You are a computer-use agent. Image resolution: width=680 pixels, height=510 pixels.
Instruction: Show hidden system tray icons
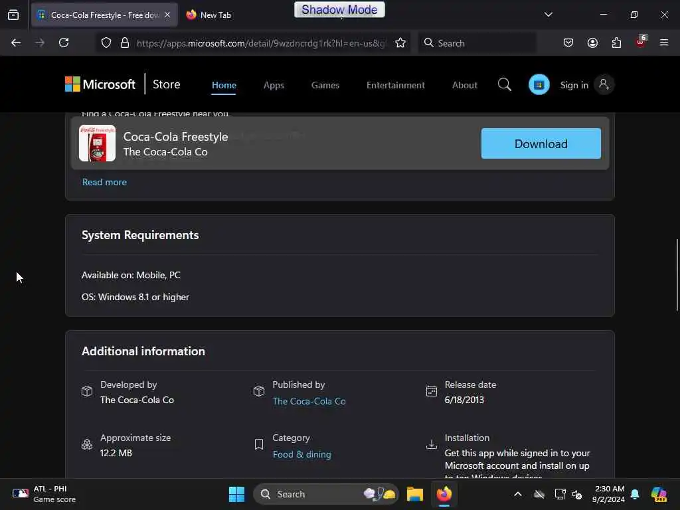coord(518,494)
